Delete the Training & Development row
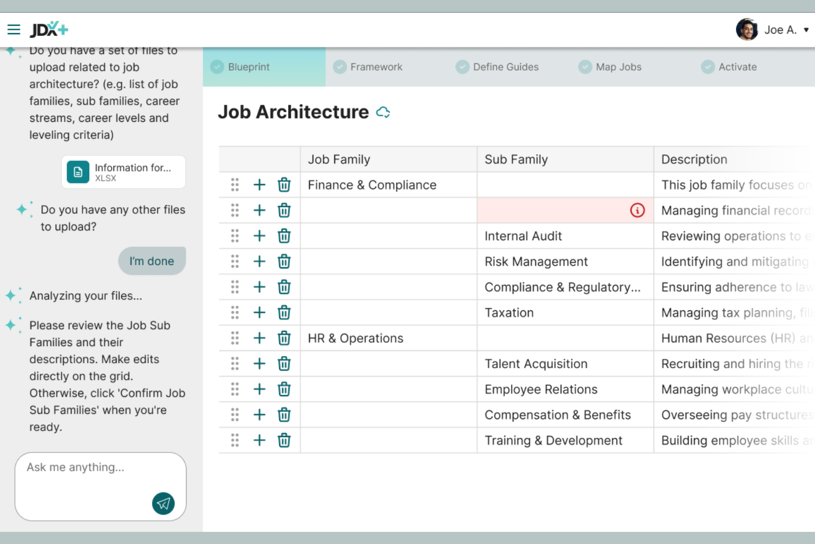Screen dimensions: 815x544 coord(284,440)
